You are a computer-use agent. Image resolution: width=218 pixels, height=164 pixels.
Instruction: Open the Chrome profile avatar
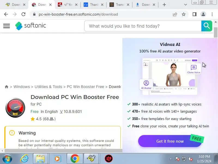(x=203, y=14)
